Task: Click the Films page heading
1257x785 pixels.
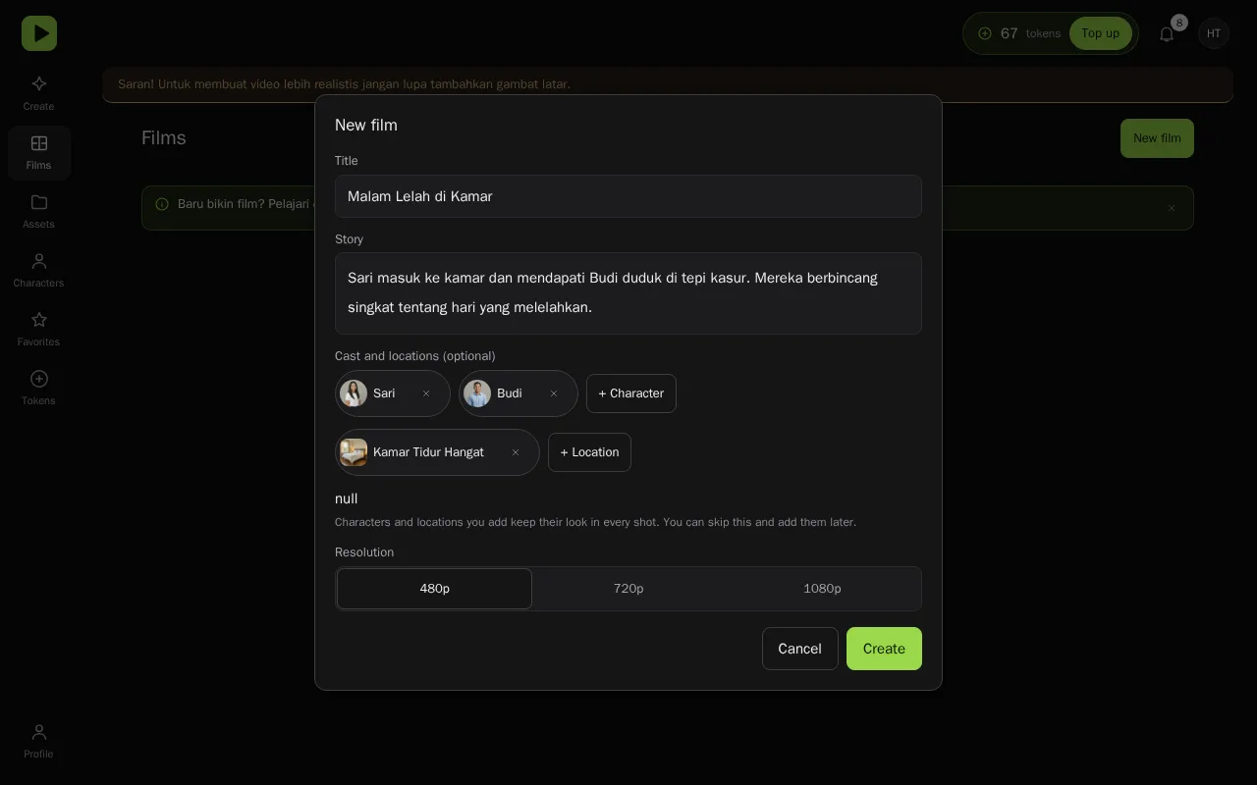Action: pos(164,138)
